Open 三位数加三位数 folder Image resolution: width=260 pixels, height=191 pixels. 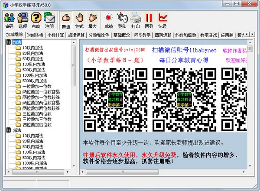[34, 119]
